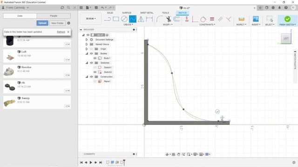This screenshot has width=298, height=167.
Task: Collapse Sketches node
Action: [87, 63]
